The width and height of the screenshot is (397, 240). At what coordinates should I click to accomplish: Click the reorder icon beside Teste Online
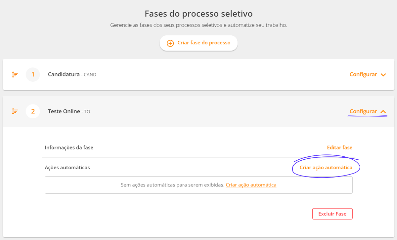tap(15, 111)
